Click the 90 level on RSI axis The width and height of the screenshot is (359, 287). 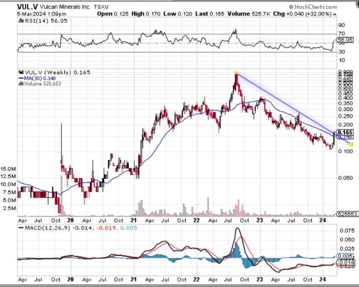click(342, 25)
